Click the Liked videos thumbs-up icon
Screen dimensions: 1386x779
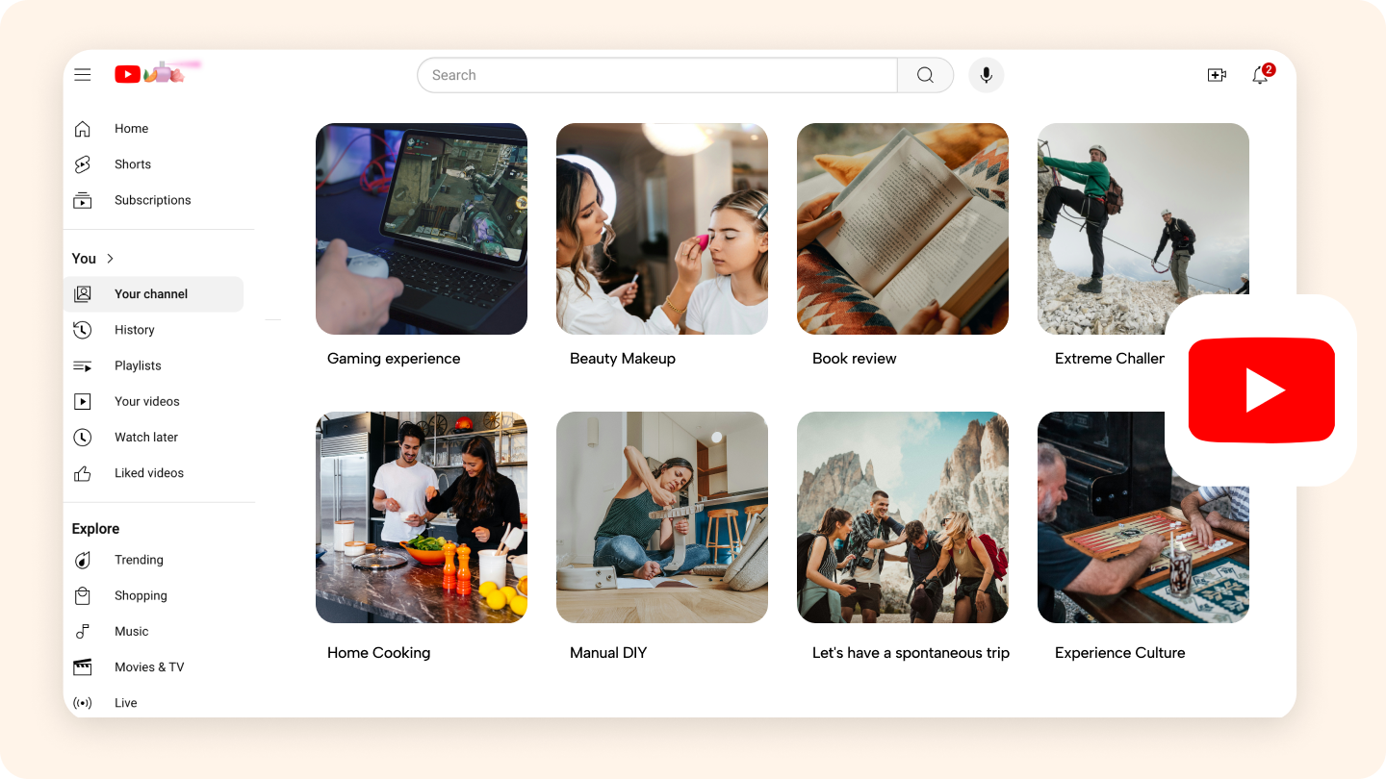83,473
